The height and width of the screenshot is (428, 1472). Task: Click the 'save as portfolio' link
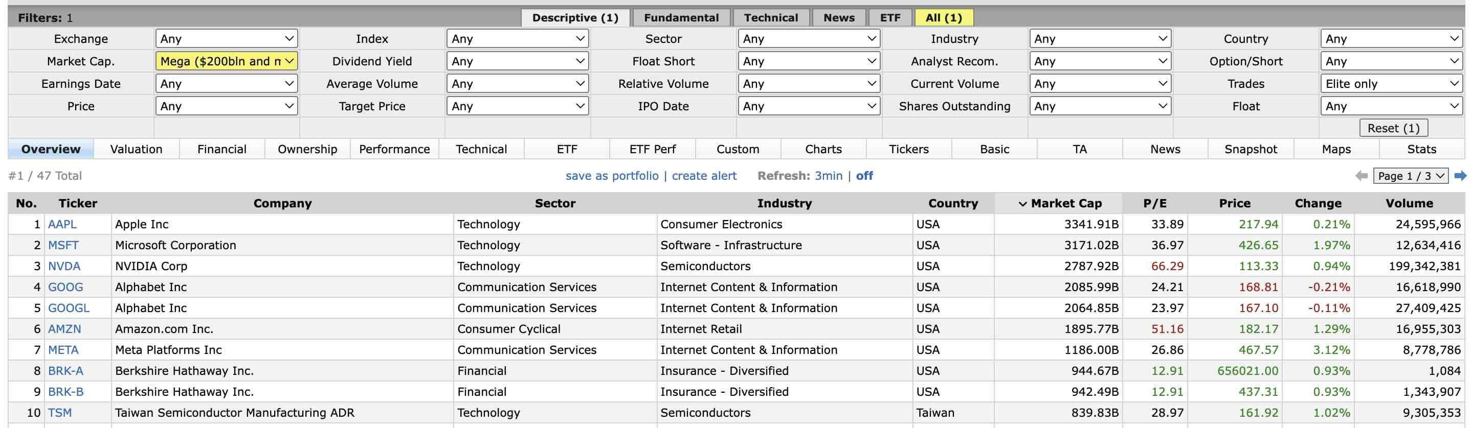tap(612, 176)
